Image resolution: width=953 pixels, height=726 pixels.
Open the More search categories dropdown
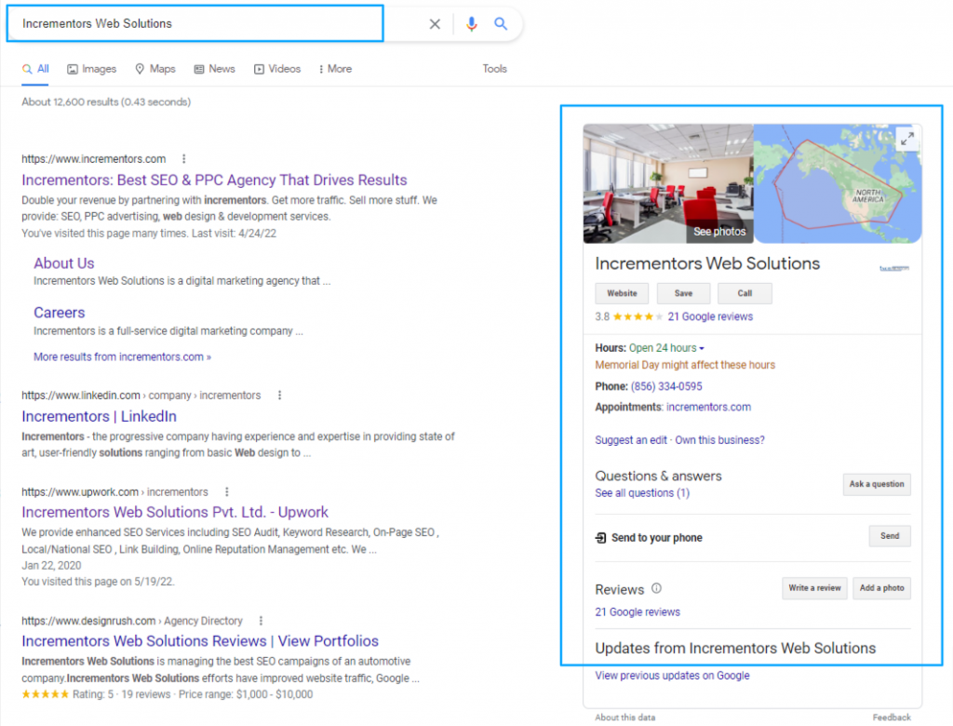tap(334, 69)
